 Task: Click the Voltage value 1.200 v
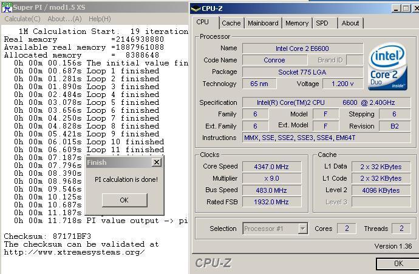(x=342, y=84)
